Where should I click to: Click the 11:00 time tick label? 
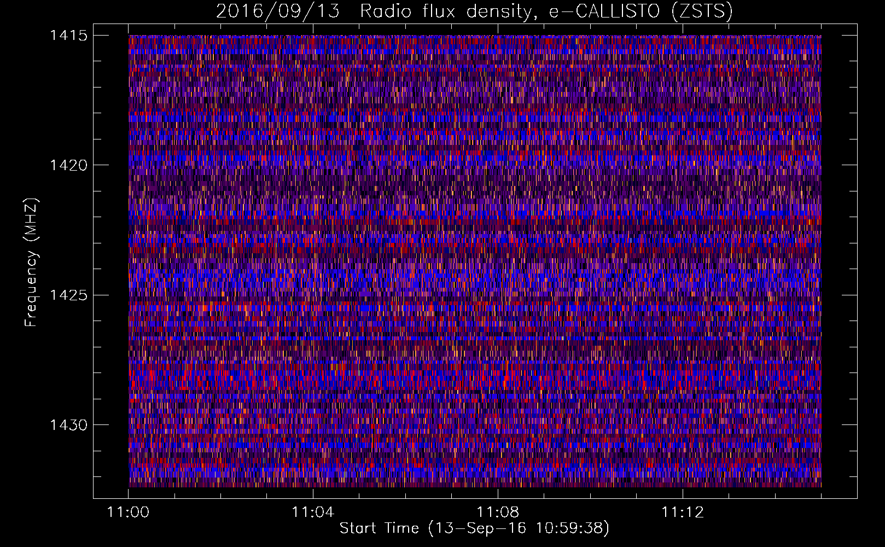coord(129,513)
